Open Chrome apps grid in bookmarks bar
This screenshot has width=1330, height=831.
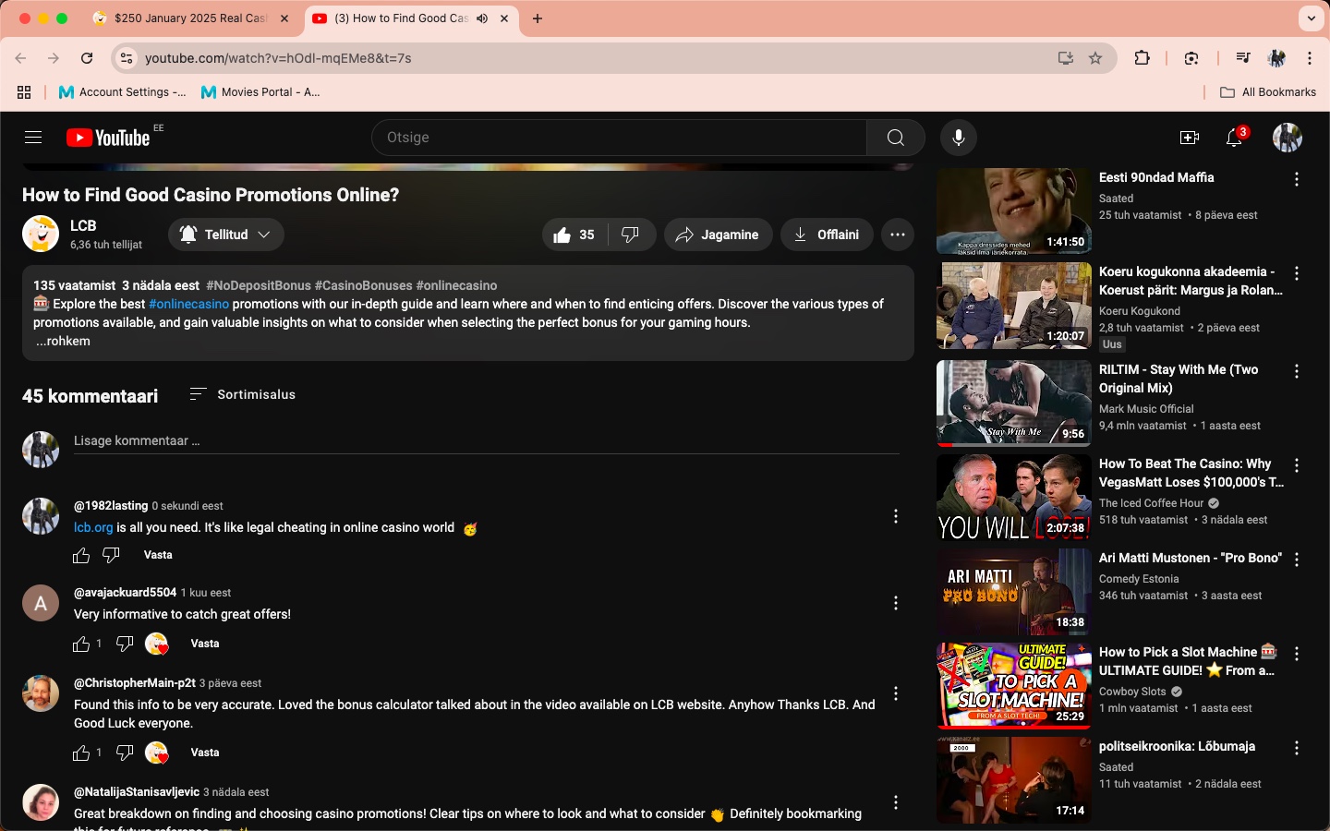coord(24,92)
